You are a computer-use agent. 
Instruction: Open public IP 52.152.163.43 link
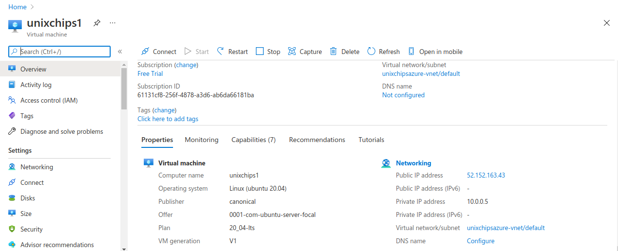coord(486,175)
